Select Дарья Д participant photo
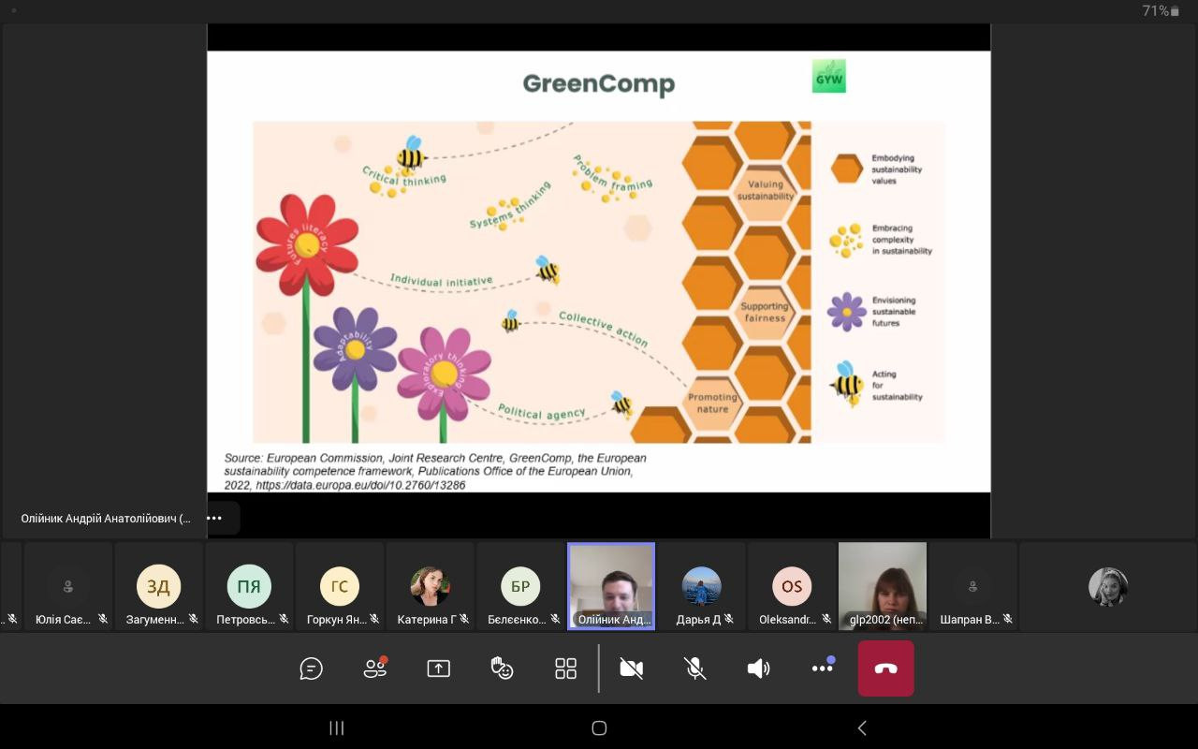This screenshot has width=1198, height=749. [x=702, y=586]
